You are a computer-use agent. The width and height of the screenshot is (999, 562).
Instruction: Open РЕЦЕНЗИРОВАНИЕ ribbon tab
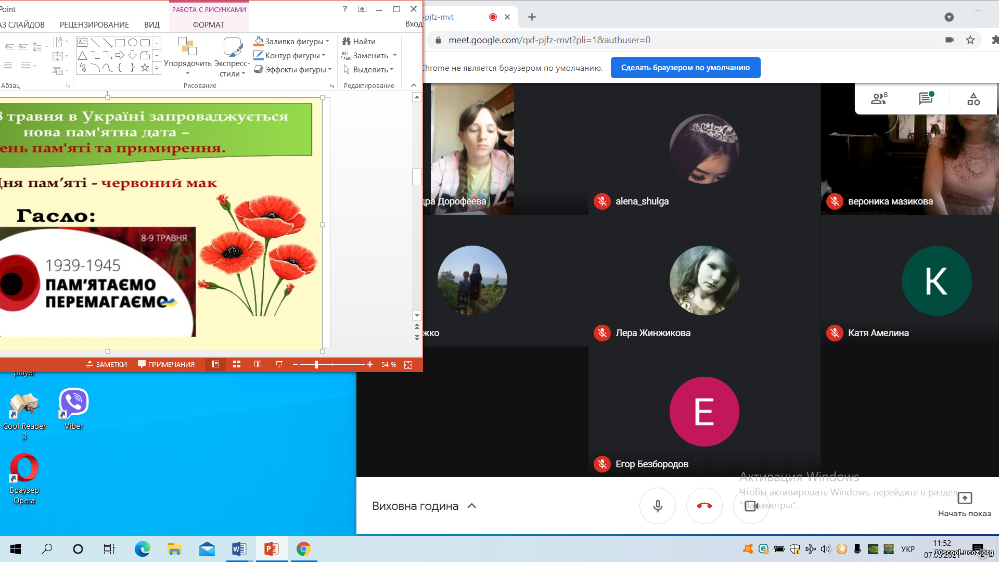tap(94, 24)
